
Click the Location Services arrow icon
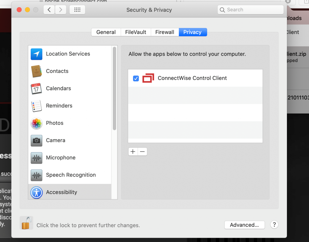coord(37,54)
